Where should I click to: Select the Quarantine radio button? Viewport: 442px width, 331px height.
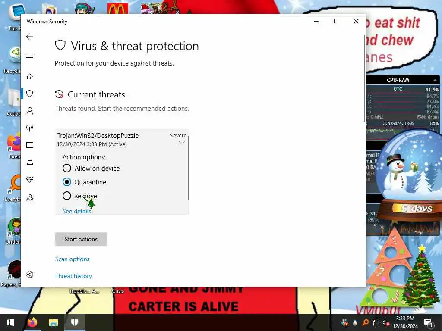point(67,182)
